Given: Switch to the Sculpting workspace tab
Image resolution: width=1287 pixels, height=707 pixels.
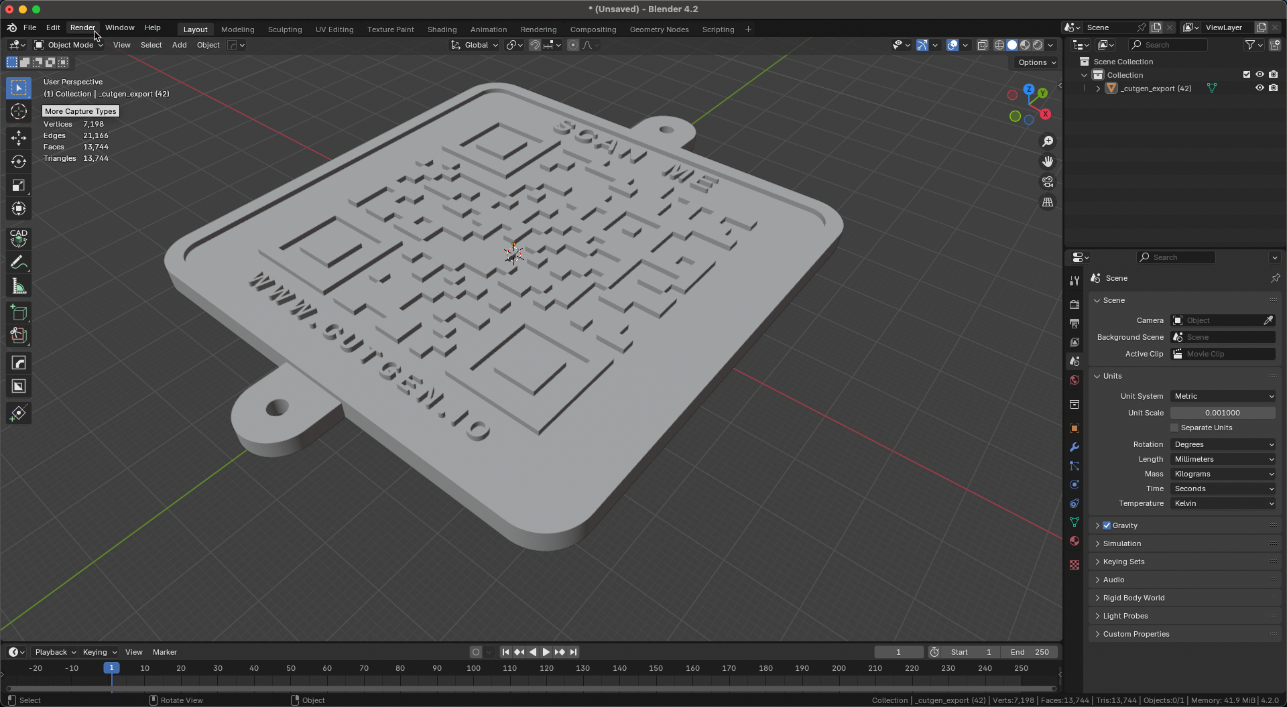Looking at the screenshot, I should (285, 29).
